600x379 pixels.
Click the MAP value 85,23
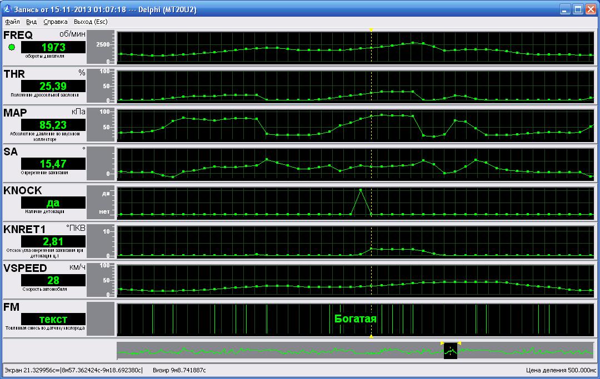(x=53, y=125)
